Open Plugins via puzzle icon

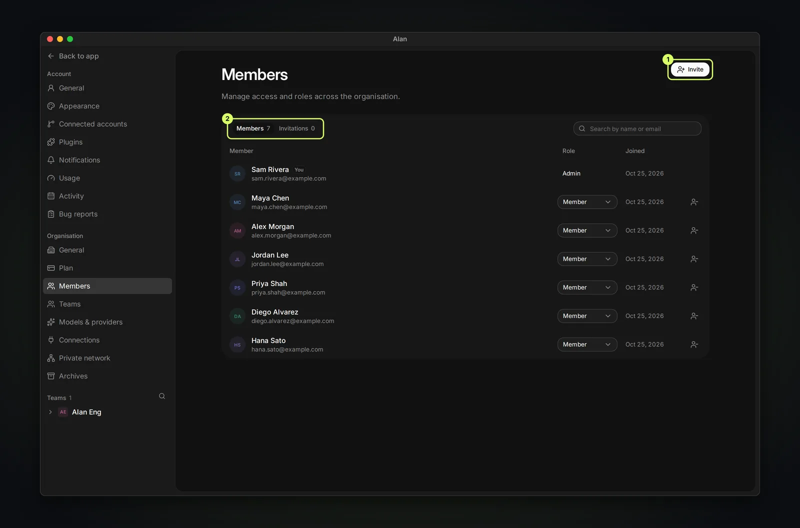[x=51, y=142]
